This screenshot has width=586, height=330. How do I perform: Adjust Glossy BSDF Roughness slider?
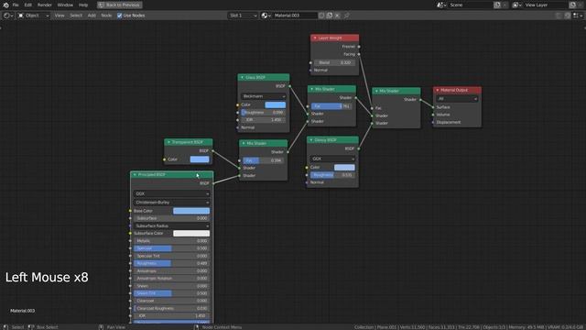click(332, 175)
